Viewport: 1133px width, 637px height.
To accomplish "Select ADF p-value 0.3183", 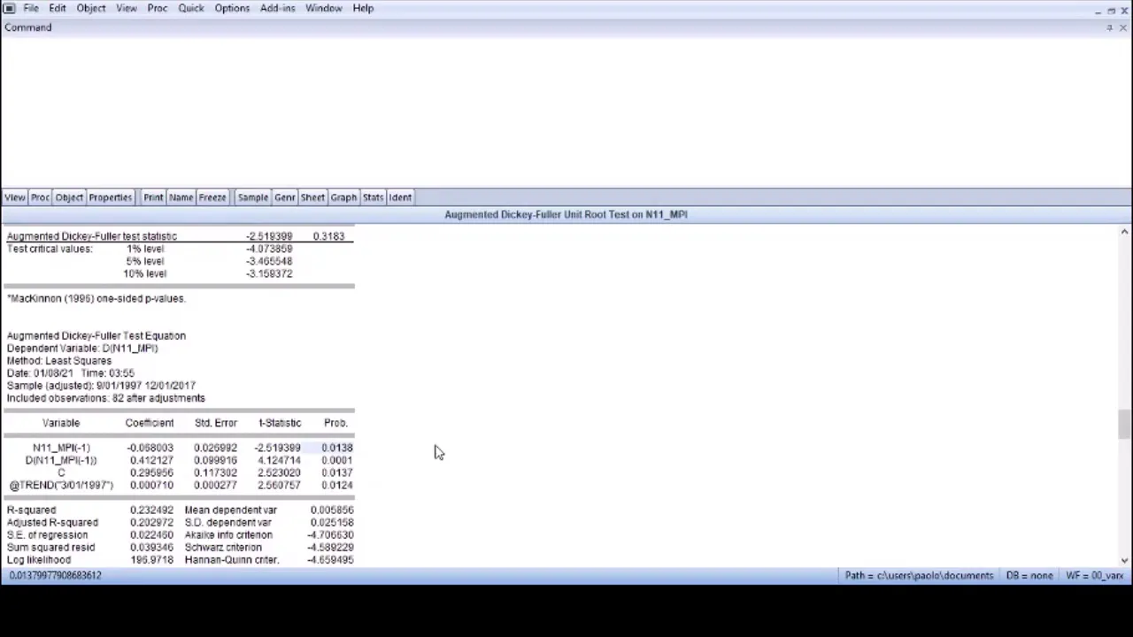I will (x=328, y=236).
